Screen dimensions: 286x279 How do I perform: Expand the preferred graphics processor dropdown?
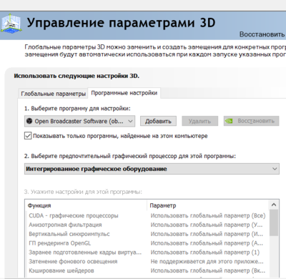(152, 169)
